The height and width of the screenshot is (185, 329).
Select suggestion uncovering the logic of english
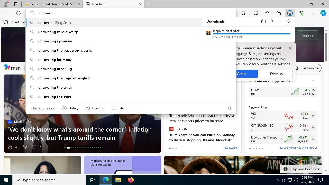click(x=131, y=78)
